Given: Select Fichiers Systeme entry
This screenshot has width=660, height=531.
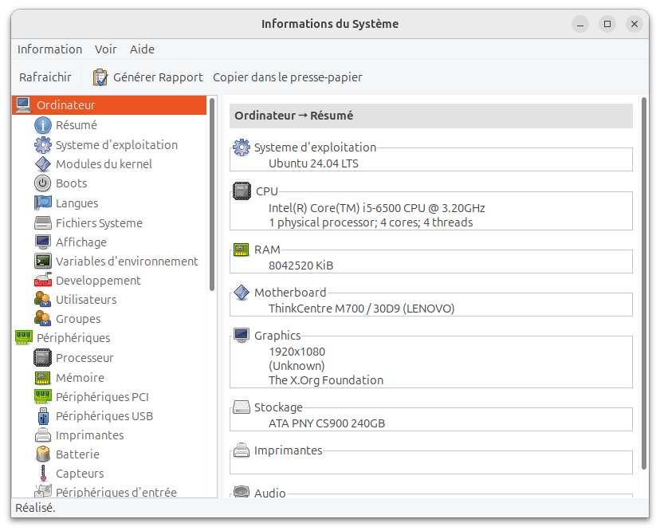Looking at the screenshot, I should 99,222.
